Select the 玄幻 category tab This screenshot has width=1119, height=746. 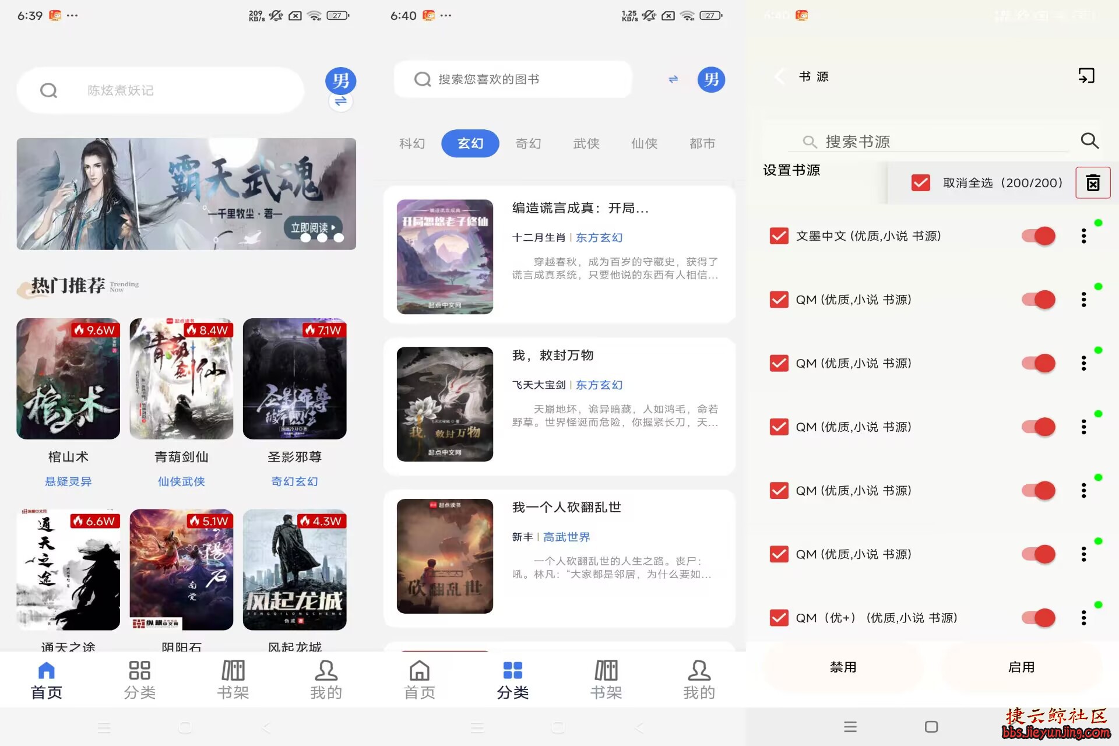(x=470, y=143)
